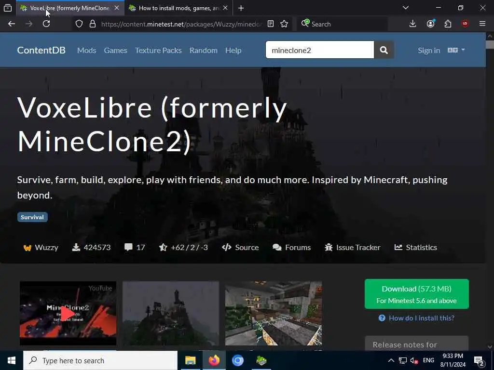Screen dimensions: 494x370
Task: Open the Texture Packs menu item
Action: (x=158, y=50)
